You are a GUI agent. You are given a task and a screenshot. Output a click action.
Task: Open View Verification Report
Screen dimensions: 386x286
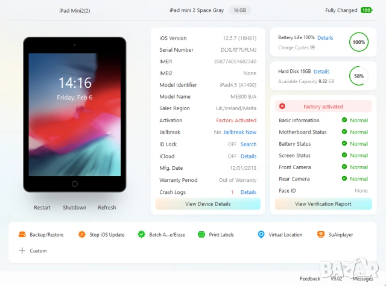323,204
